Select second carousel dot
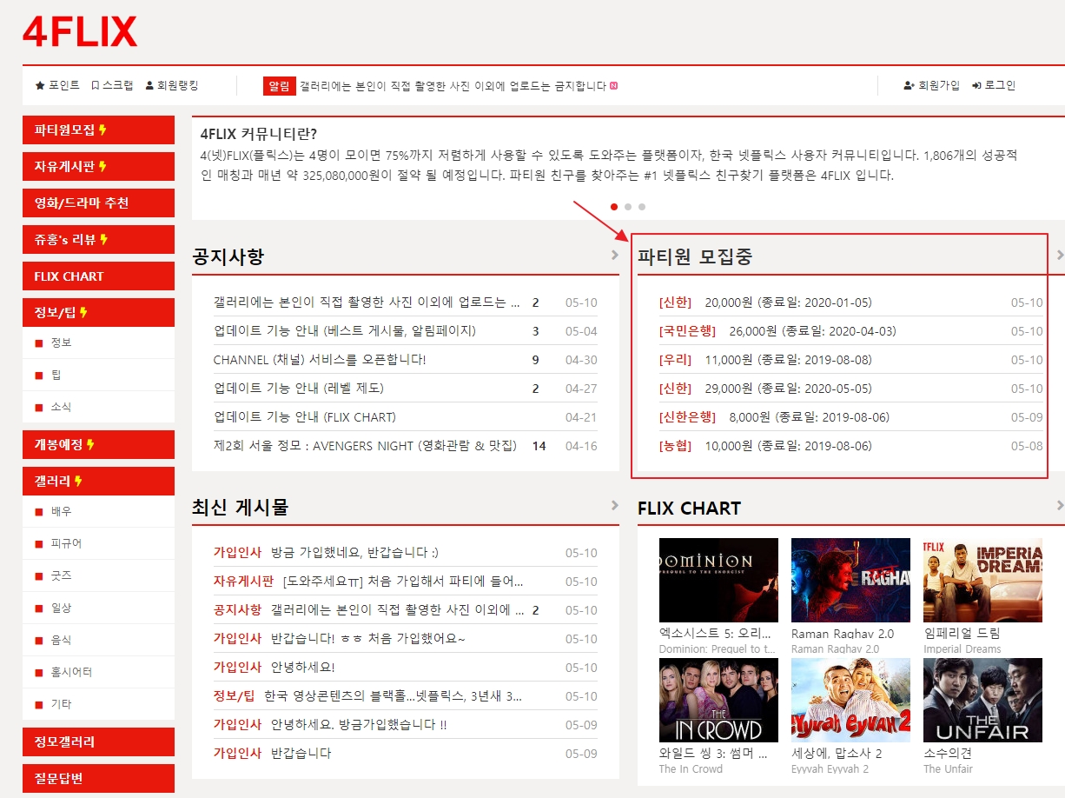The image size is (1065, 798). (x=628, y=207)
